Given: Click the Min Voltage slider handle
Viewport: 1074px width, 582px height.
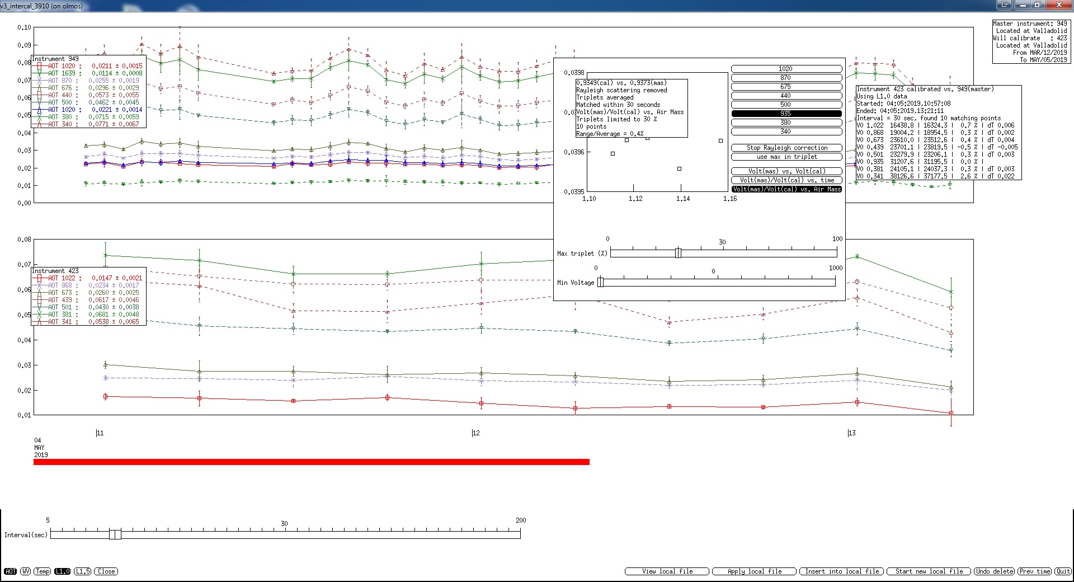Looking at the screenshot, I should [x=600, y=282].
